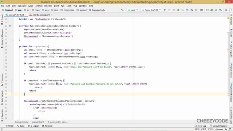Click orange warning stripe marker on scrollbar
The width and height of the screenshot is (233, 131).
(x=228, y=49)
